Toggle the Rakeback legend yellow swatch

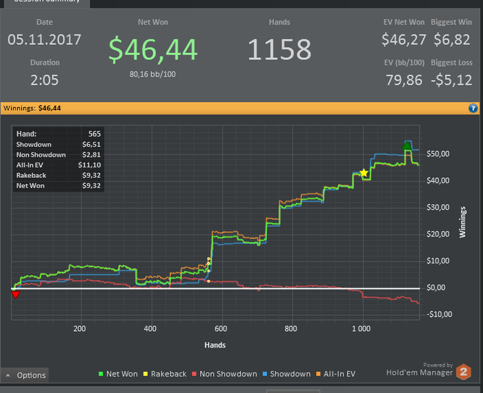tap(146, 374)
